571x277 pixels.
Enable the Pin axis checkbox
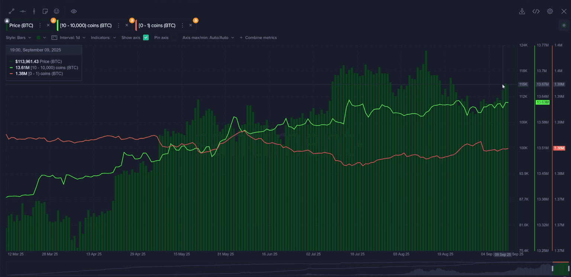pos(174,38)
